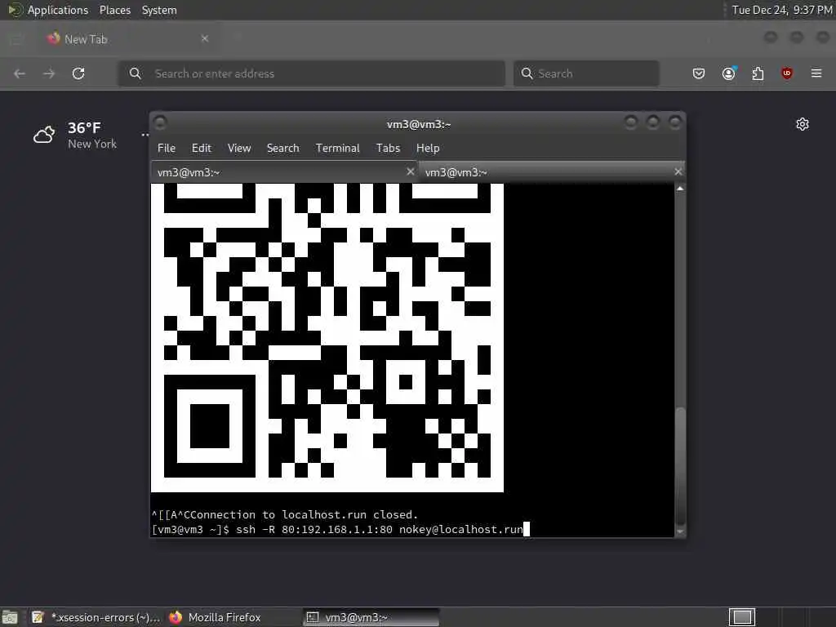The height and width of the screenshot is (627, 836).
Task: Click the weather cloud icon
Action: 44,135
